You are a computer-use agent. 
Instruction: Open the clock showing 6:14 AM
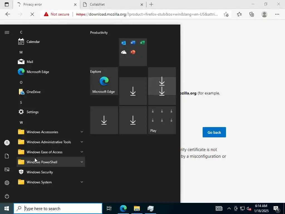[261, 208]
